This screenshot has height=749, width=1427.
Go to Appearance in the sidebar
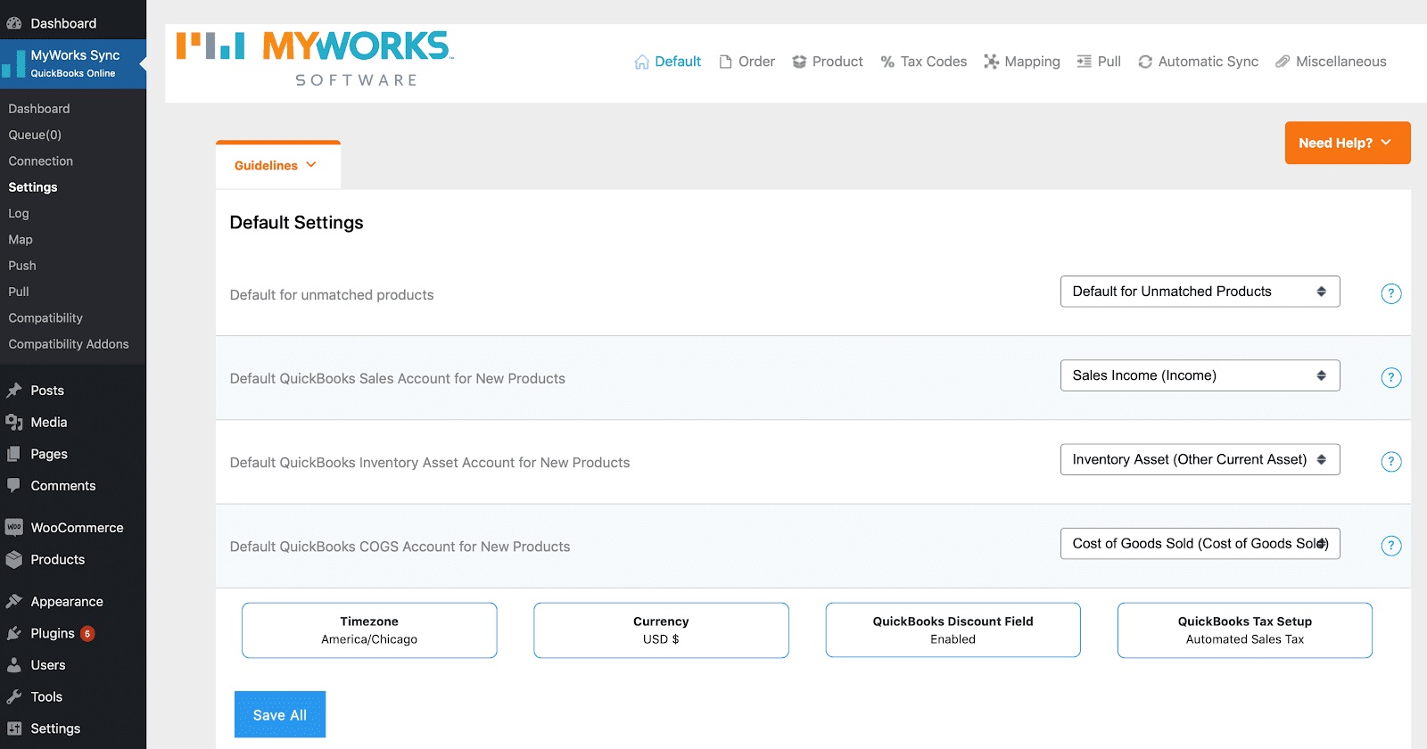tap(67, 602)
